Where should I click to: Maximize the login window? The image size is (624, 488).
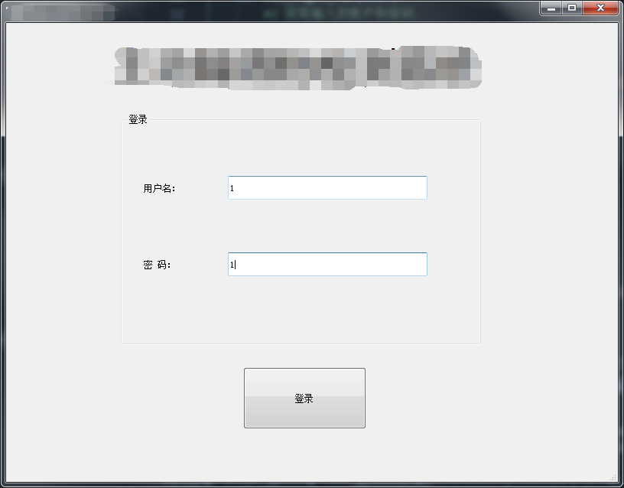coord(572,8)
